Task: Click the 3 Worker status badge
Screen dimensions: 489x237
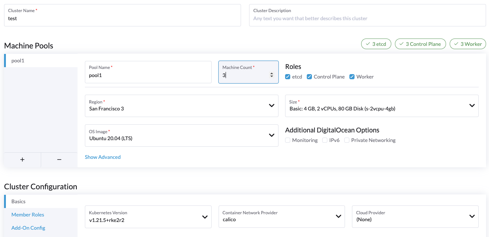Action: coord(467,44)
